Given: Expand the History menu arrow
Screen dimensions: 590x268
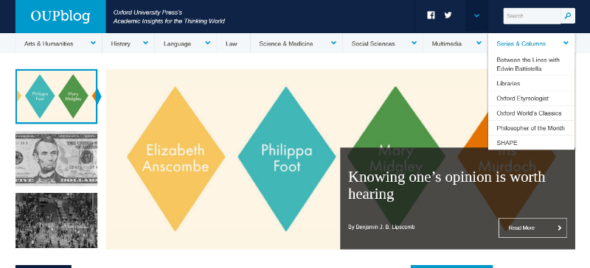Looking at the screenshot, I should pyautogui.click(x=145, y=43).
